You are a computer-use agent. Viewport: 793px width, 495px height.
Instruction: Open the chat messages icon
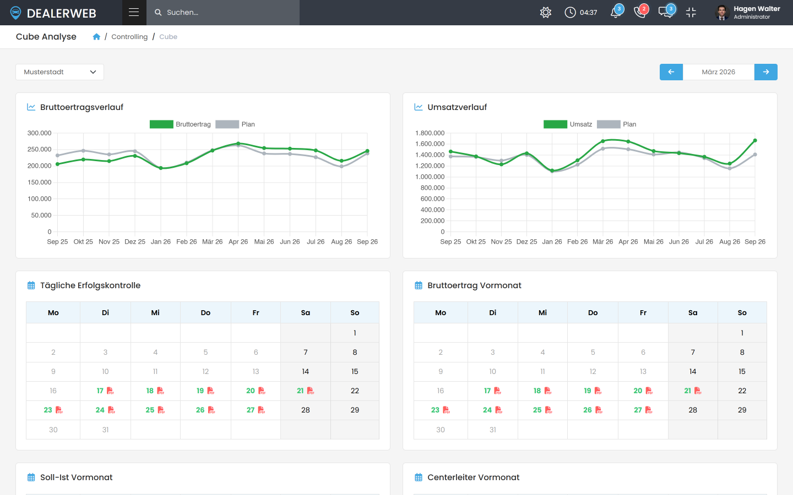pyautogui.click(x=666, y=12)
